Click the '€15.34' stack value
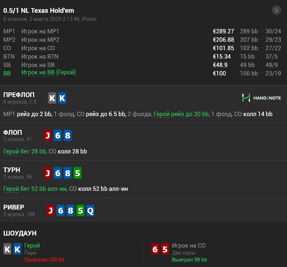287x267 pixels. [x=222, y=56]
